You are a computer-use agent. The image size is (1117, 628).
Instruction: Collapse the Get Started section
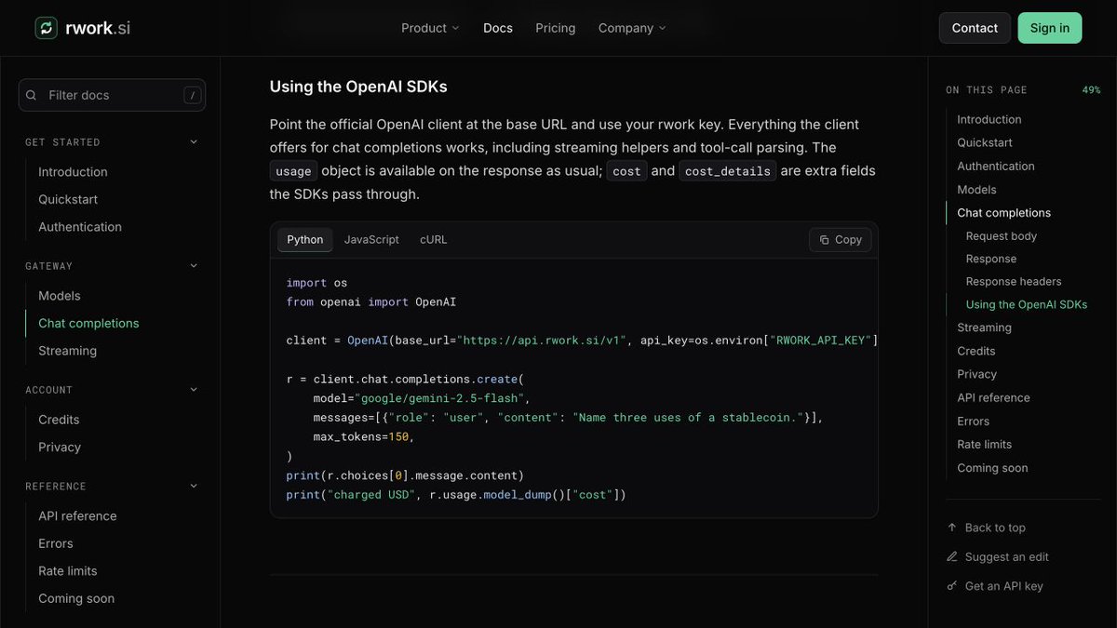pyautogui.click(x=194, y=142)
